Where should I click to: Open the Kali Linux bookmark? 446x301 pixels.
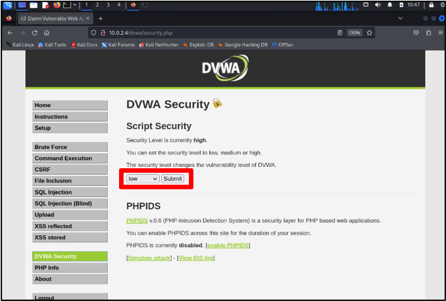point(20,45)
